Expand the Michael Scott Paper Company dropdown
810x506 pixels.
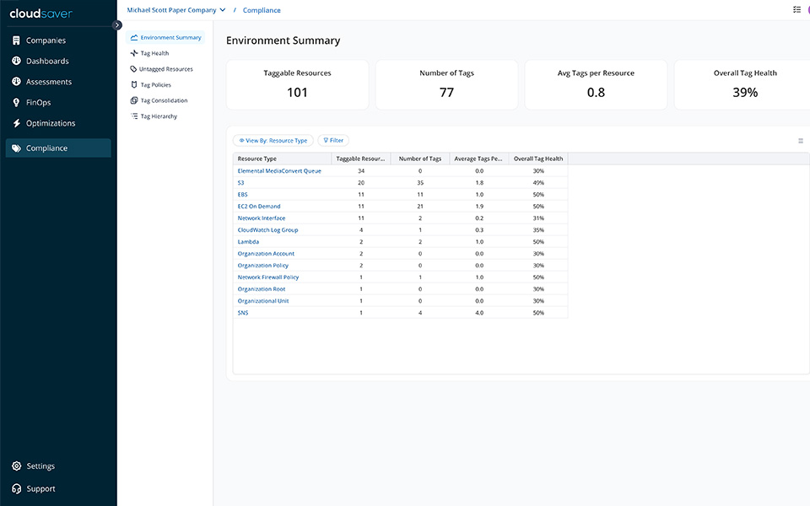click(222, 10)
